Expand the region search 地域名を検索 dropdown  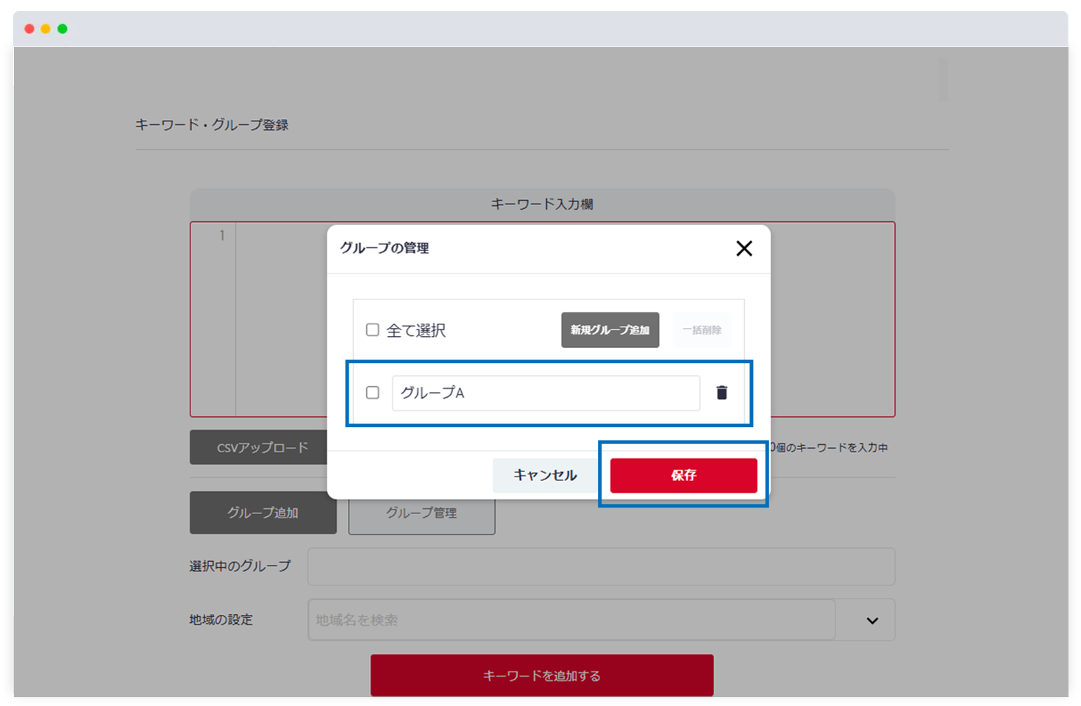(871, 620)
